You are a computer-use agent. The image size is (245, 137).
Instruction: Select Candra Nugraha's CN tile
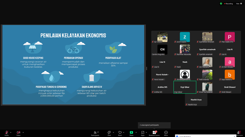(162, 49)
